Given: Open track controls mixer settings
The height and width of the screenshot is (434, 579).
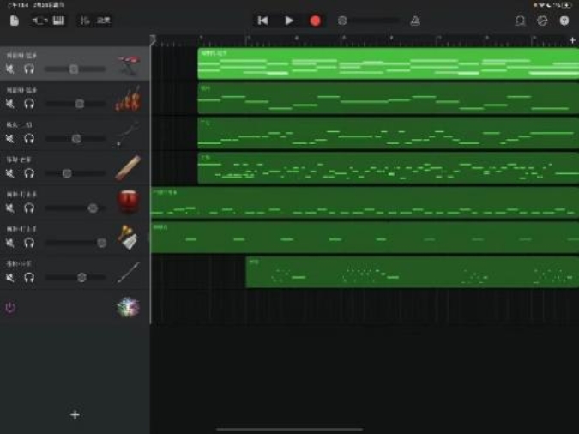Looking at the screenshot, I should pyautogui.click(x=84, y=21).
